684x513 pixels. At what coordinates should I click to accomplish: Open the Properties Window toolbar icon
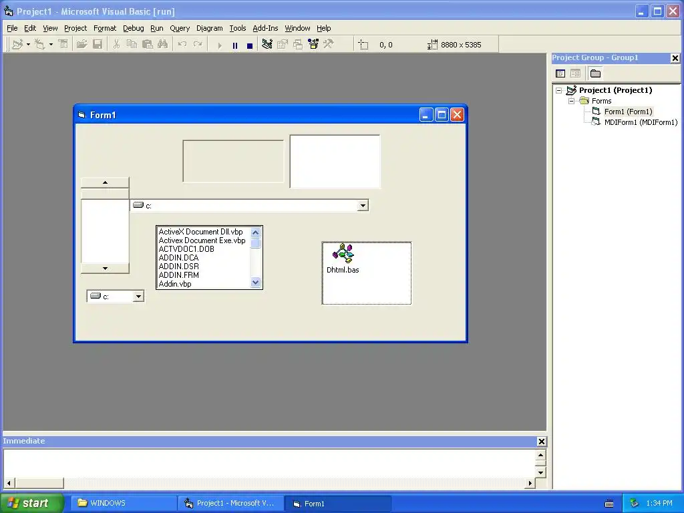tap(283, 45)
